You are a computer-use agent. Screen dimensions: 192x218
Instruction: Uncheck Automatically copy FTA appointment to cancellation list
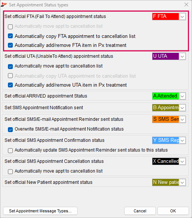(x=10, y=36)
